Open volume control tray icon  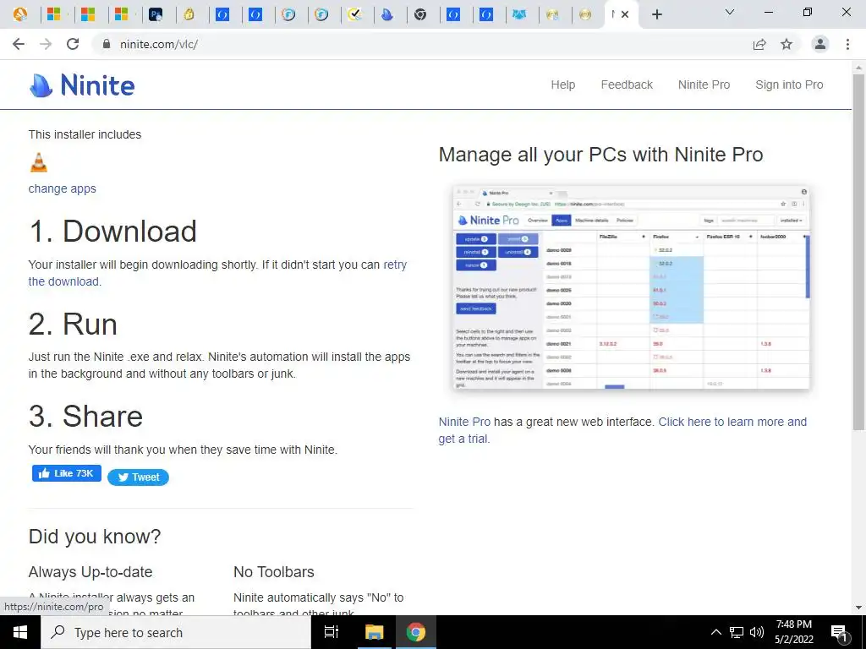[x=757, y=632]
